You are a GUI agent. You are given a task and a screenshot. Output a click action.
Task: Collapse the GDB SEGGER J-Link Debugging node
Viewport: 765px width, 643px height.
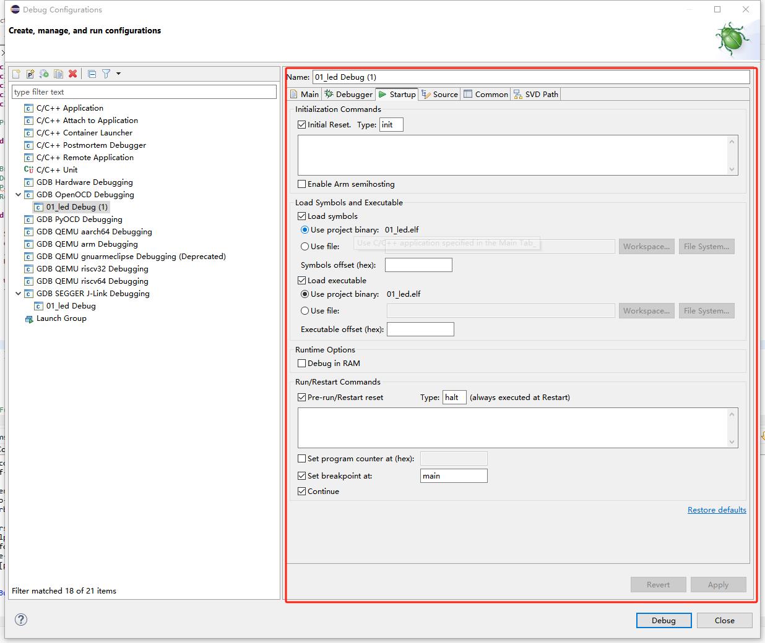pyautogui.click(x=18, y=294)
